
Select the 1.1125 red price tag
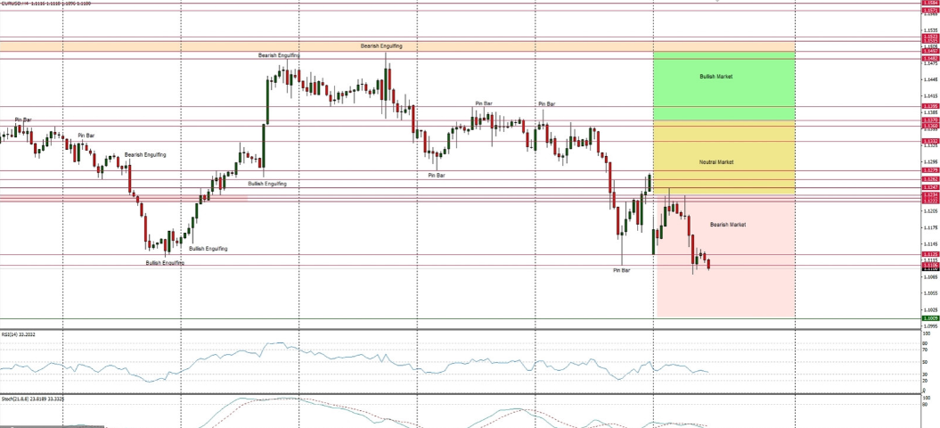929,254
